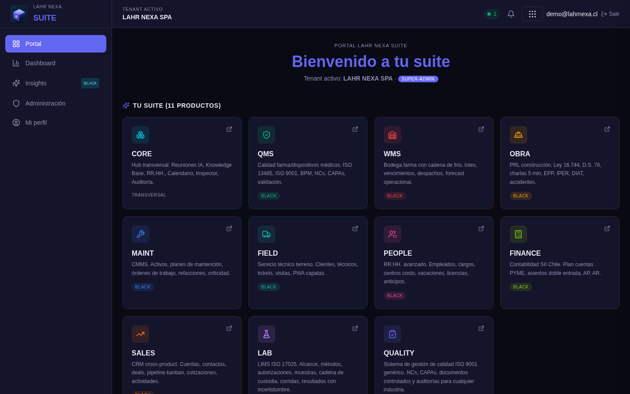Click the SALES card title
630x394 pixels.
coord(143,353)
